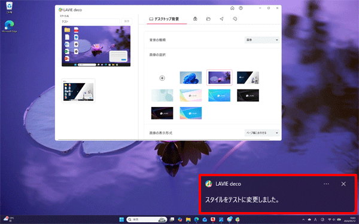Viewport: 359px width, 224px height.
Task: Edit the スタイル名 text field
Action: (x=90, y=22)
